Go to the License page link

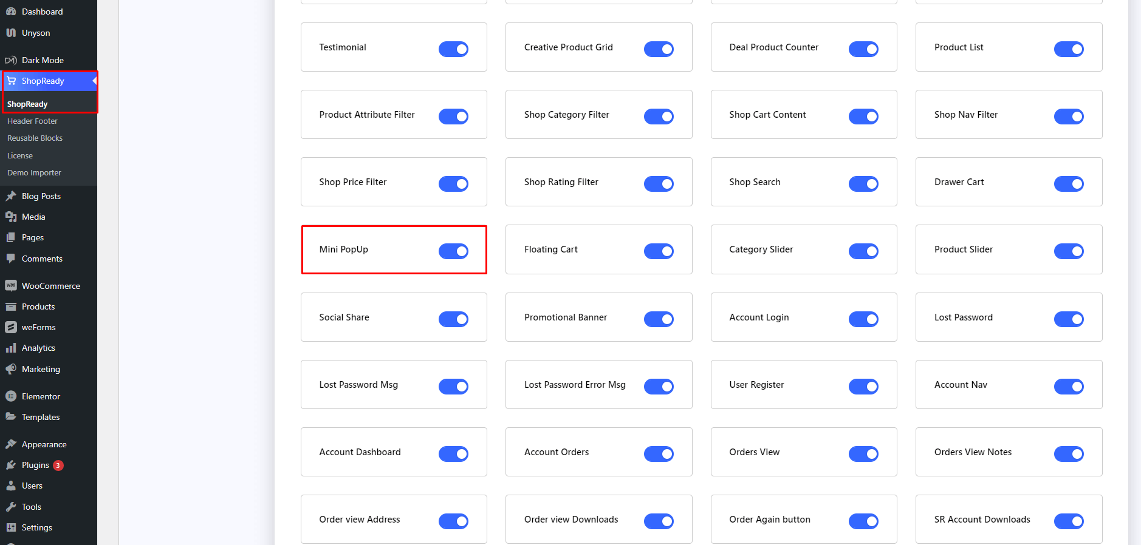pyautogui.click(x=20, y=156)
